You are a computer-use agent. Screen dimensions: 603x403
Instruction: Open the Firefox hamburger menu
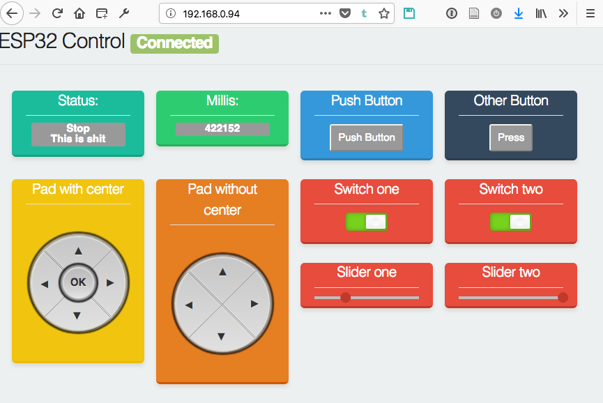pos(590,13)
